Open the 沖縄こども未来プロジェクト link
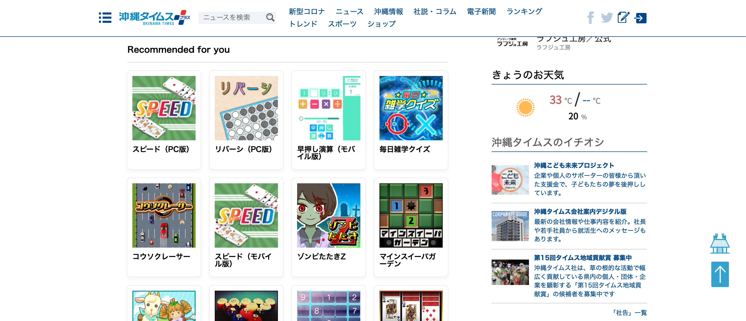The height and width of the screenshot is (321, 746). click(x=574, y=165)
